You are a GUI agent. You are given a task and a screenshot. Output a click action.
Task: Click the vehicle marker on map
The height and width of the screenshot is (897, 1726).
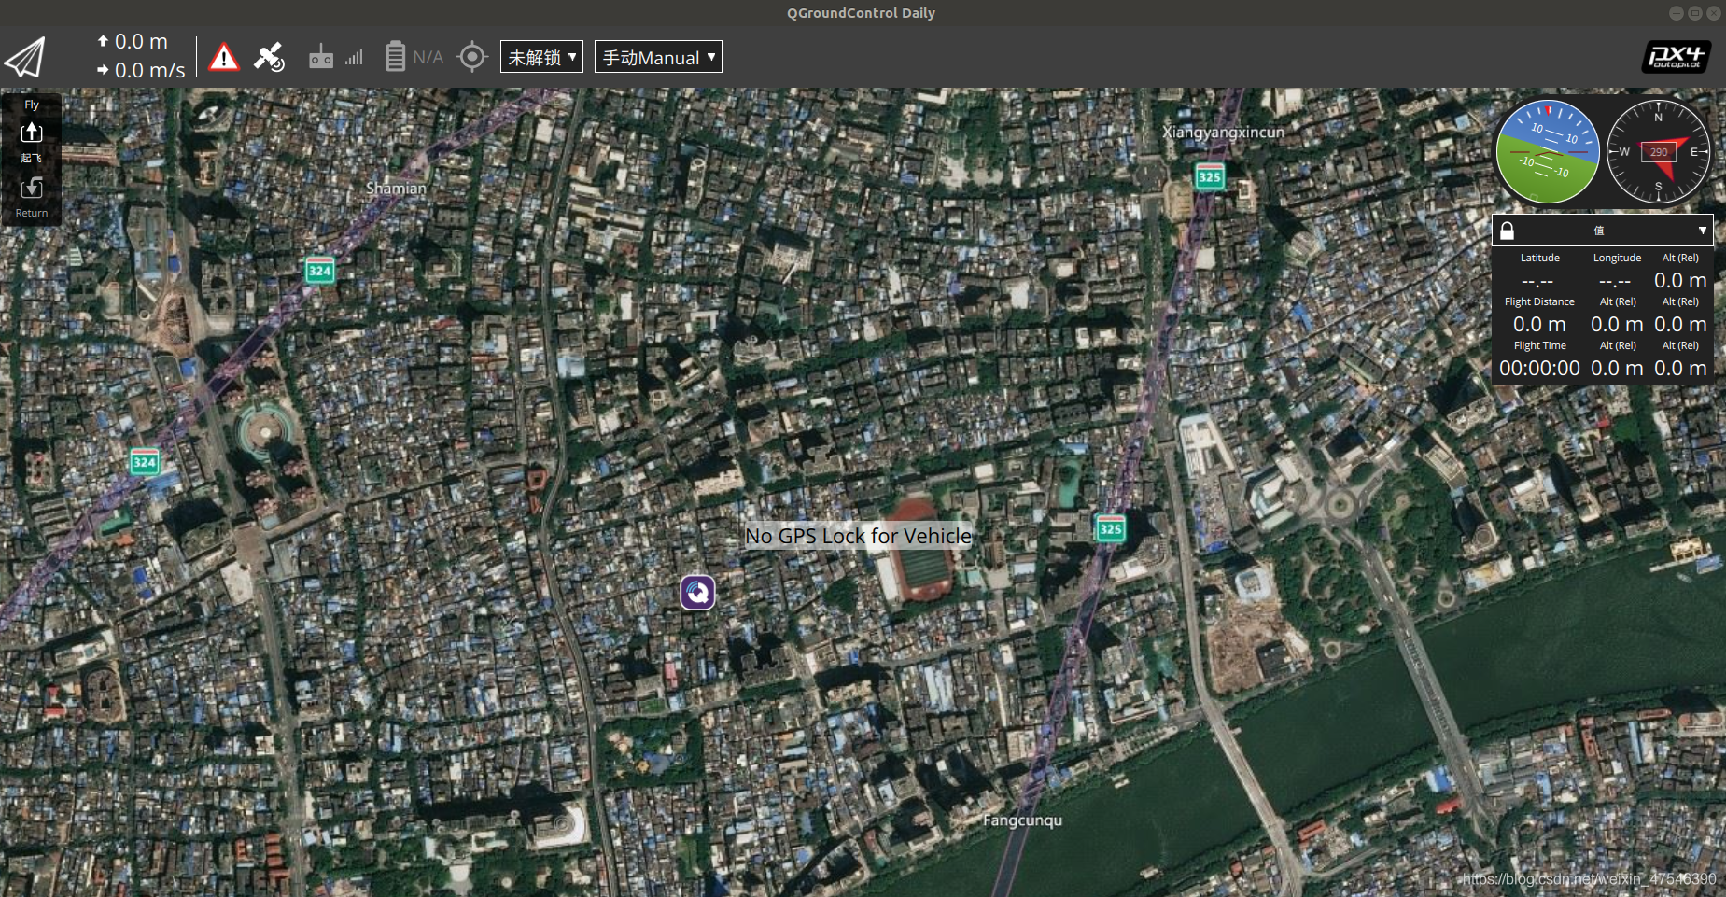697,592
